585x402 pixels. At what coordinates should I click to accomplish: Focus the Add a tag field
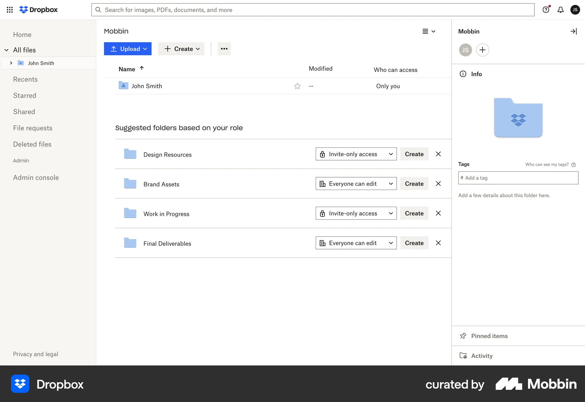[518, 178]
